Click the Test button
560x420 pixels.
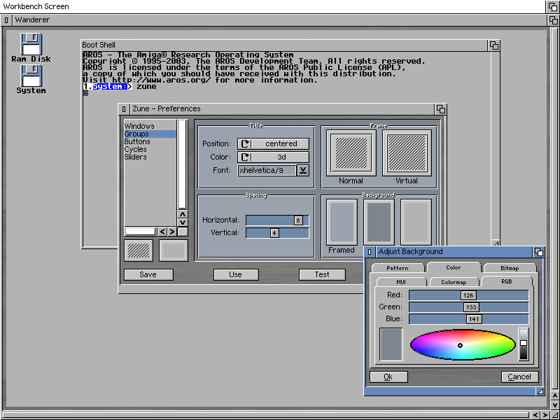point(322,274)
